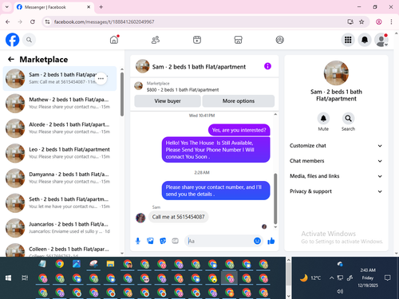This screenshot has height=299, width=399.
Task: Open the Windows Start menu
Action: click(8, 278)
